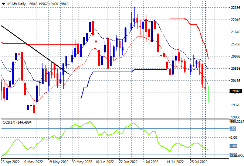Click the 25 Jul 2022 date label
Screen dimensions: 244x166
click(x=199, y=162)
